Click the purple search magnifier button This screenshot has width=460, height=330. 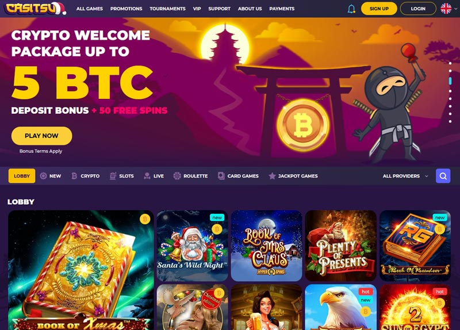pyautogui.click(x=443, y=176)
